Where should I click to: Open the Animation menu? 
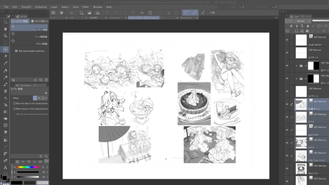coord(41,7)
